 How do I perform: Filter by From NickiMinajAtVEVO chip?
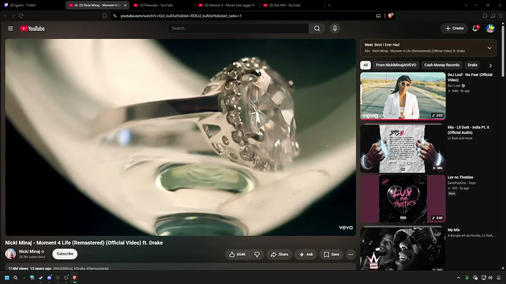click(x=396, y=65)
